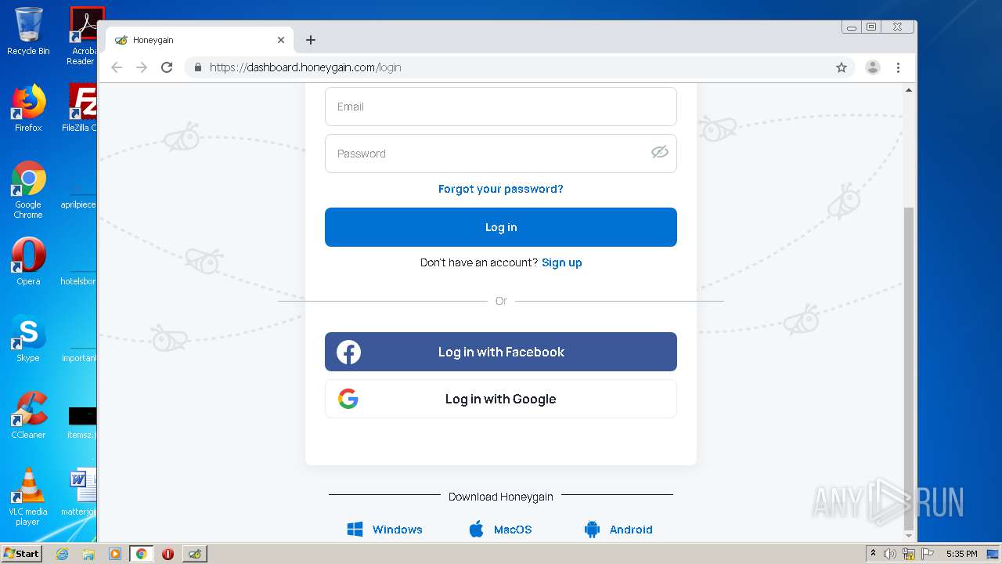Open Action Center flag icon
Screen dimensions: 1002x564
(x=928, y=554)
